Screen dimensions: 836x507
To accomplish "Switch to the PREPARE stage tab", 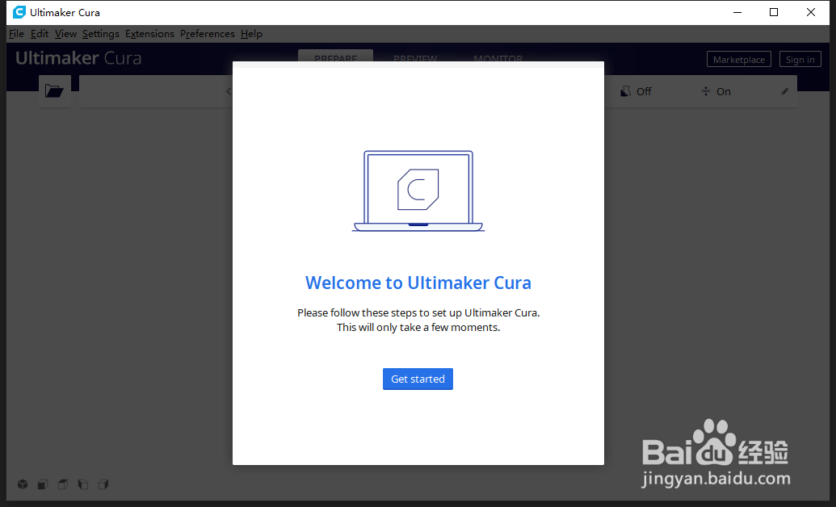I will pyautogui.click(x=335, y=56).
